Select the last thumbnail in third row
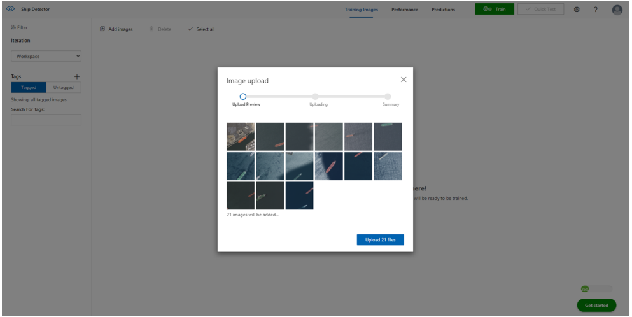Viewport: 632px width, 317px height. pyautogui.click(x=300, y=195)
